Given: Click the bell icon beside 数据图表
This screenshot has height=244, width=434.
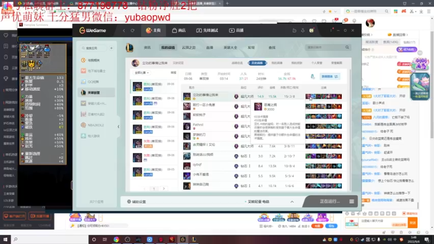Looking at the screenshot, I should pos(313,76).
